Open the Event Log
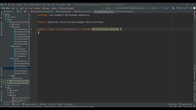The height and width of the screenshot is (110, 196). tap(172, 104)
